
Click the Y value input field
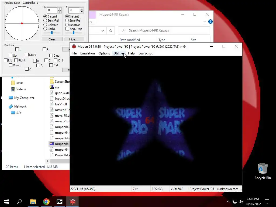(74, 10)
